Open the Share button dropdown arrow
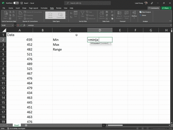 click(170, 8)
